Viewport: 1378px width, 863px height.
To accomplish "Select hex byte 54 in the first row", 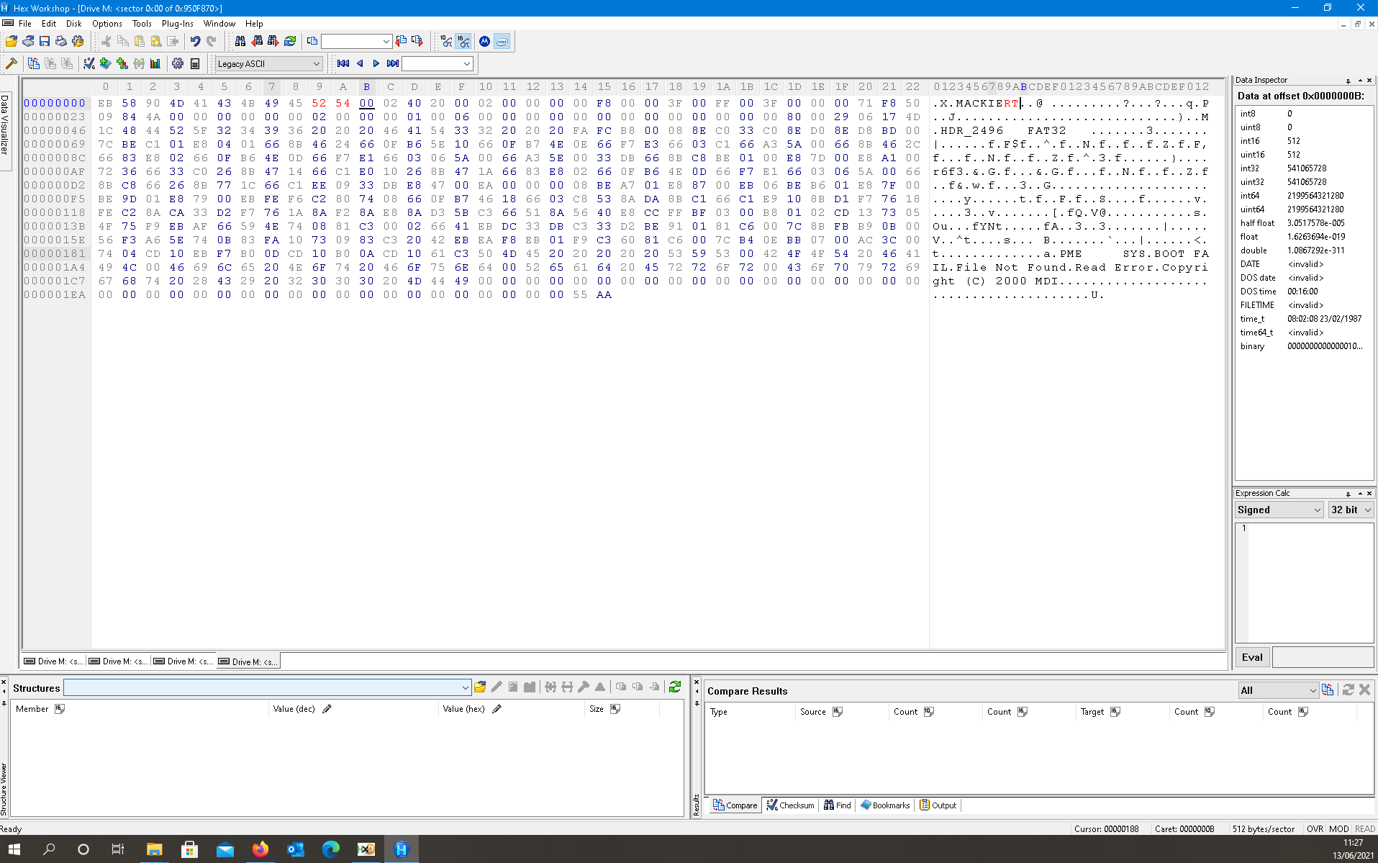I will point(343,104).
